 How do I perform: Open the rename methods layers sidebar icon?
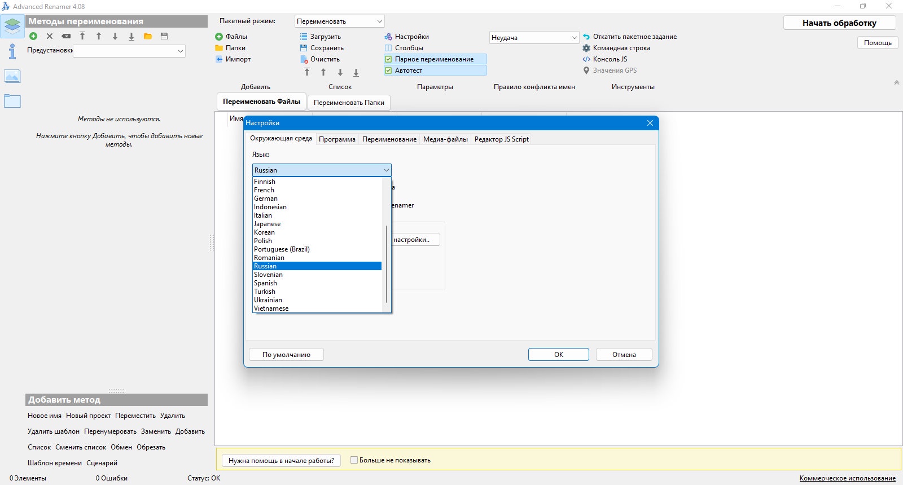point(12,27)
